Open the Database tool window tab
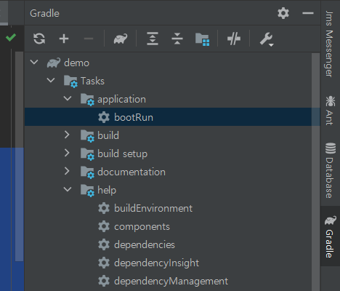340x291 pixels. 330,170
